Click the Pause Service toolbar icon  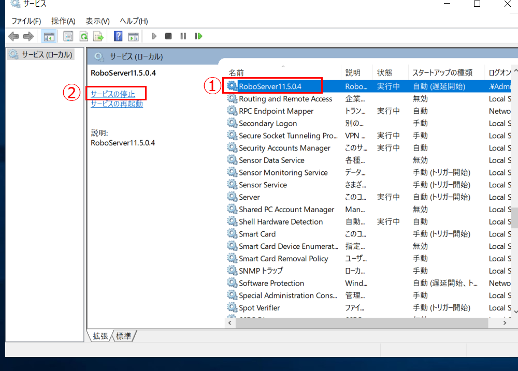click(183, 36)
